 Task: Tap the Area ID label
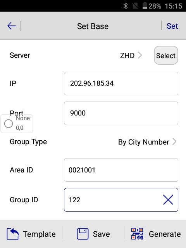(x=21, y=170)
